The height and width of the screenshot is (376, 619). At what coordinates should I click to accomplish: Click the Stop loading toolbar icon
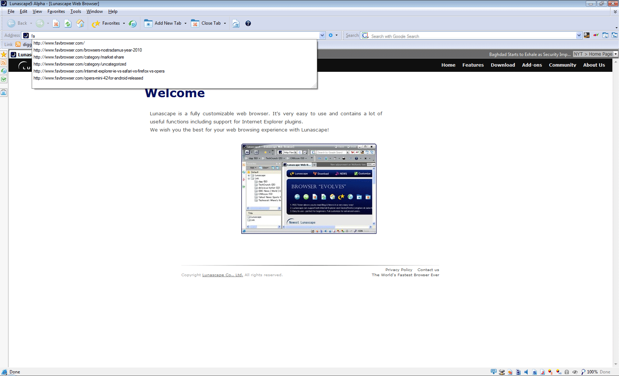(56, 24)
